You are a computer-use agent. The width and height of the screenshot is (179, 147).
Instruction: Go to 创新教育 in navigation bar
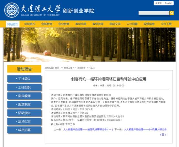click(x=47, y=24)
